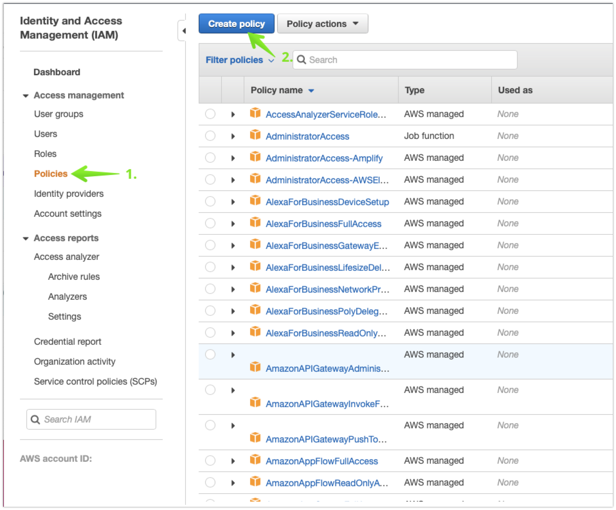Viewport: 616px width, 510px height.
Task: Open Analyzers under Access analyzer
Action: click(x=68, y=296)
